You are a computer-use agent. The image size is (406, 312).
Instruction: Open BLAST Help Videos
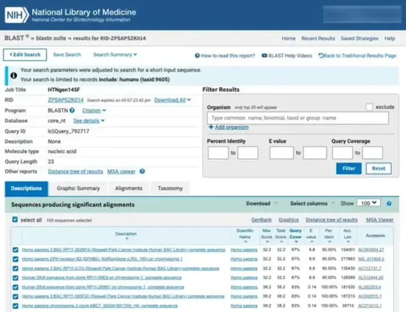click(287, 56)
